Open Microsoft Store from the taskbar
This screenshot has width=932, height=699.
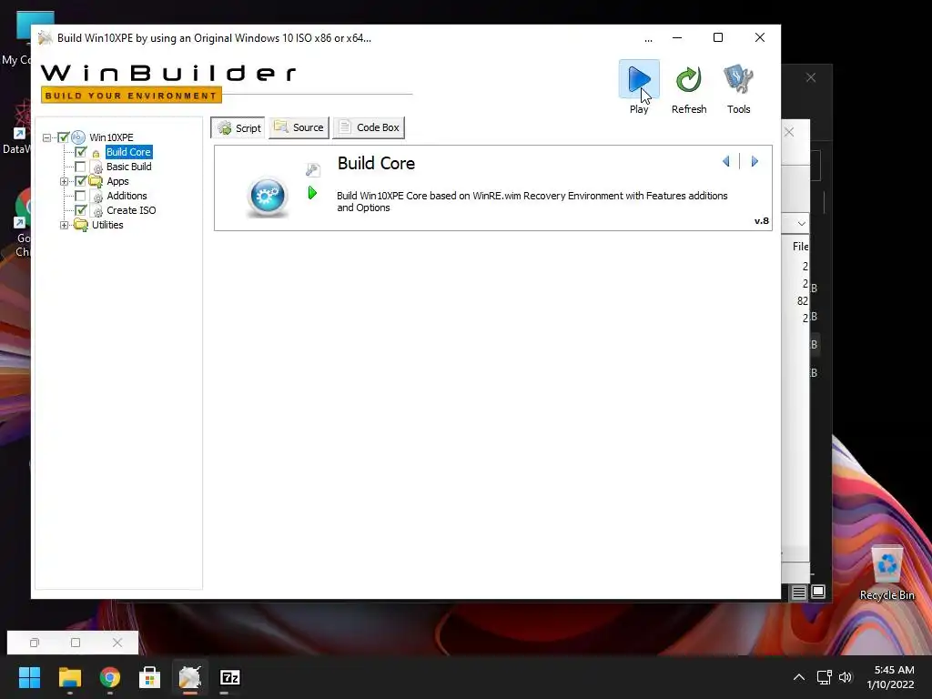click(x=150, y=677)
